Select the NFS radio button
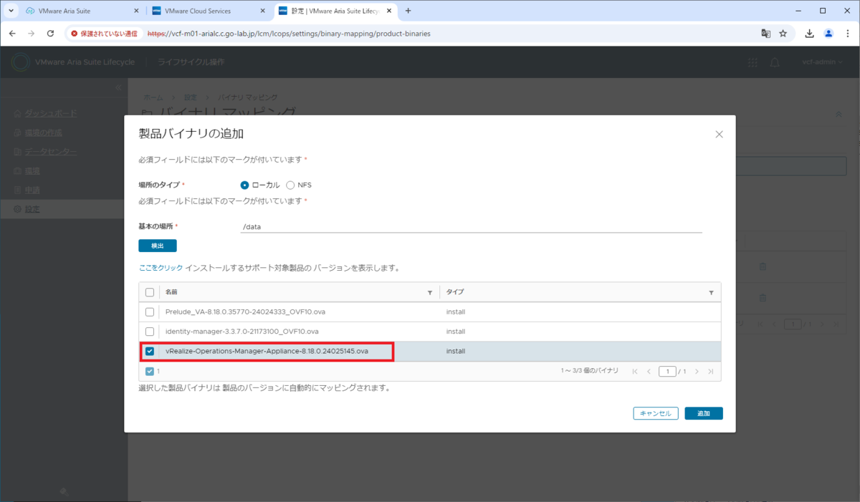The width and height of the screenshot is (860, 502). (x=290, y=185)
